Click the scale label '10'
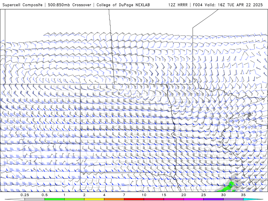 click(144, 195)
